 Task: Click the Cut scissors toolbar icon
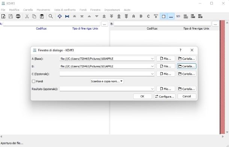point(27,16)
